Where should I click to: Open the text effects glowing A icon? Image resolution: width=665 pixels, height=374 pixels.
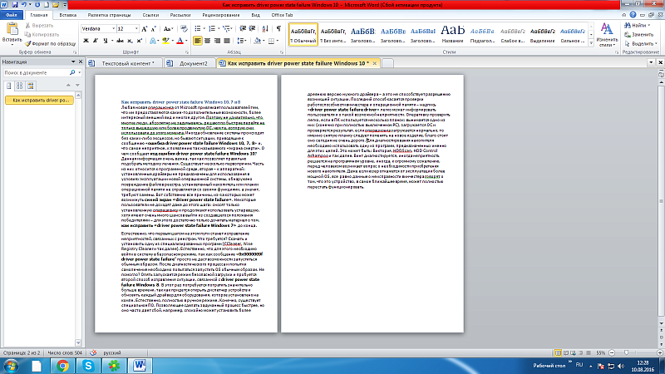(x=153, y=41)
